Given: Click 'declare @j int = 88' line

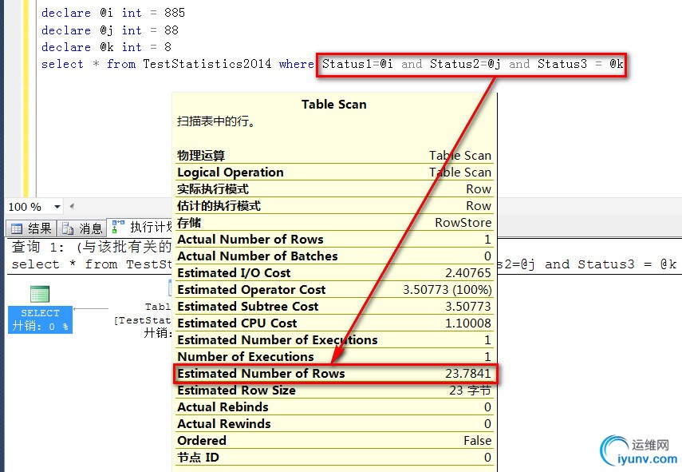Looking at the screenshot, I should [x=109, y=30].
